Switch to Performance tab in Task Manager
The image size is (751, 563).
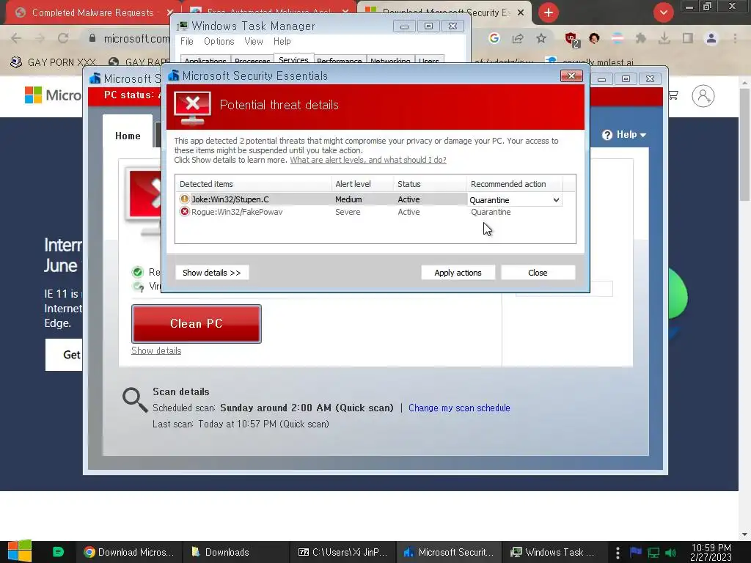click(x=339, y=60)
